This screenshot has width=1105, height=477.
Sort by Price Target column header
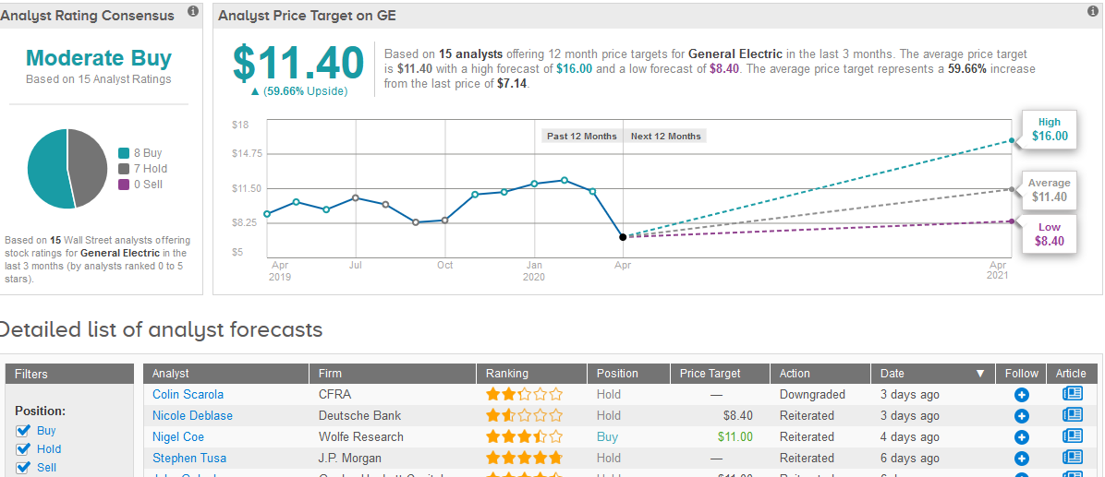coord(710,374)
